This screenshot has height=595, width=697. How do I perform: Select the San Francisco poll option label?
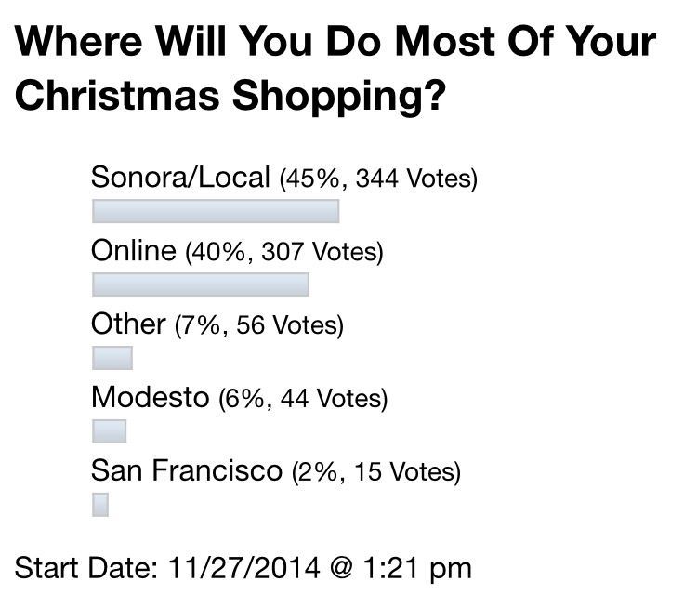point(186,471)
